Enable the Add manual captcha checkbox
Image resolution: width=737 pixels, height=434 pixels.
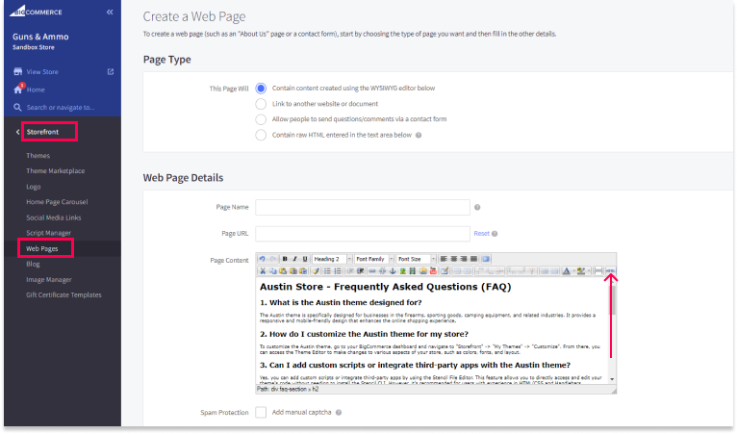click(x=261, y=413)
